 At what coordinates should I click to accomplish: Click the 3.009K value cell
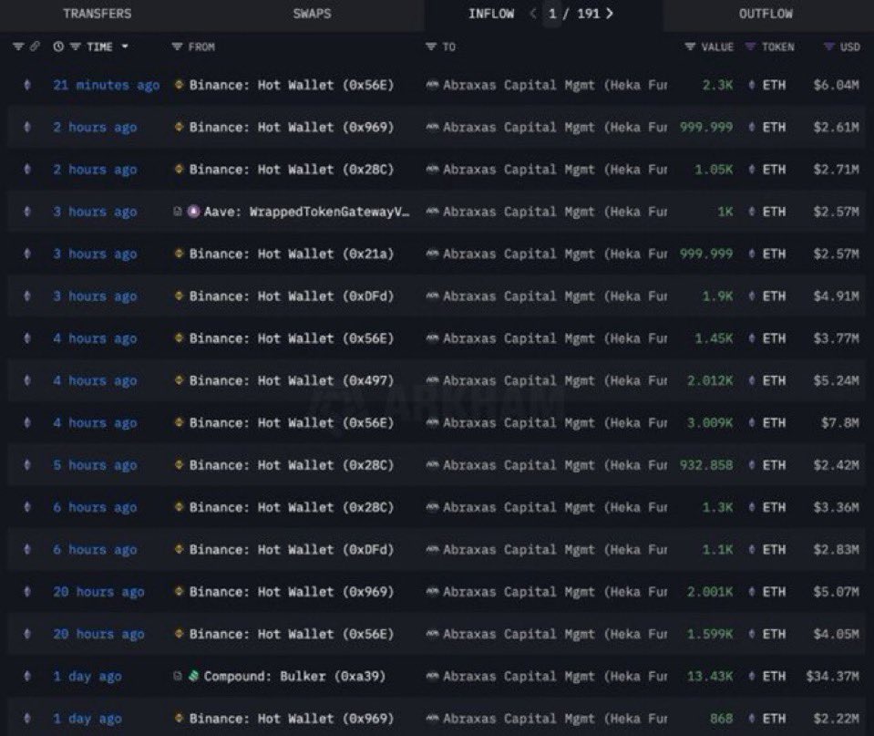[710, 423]
